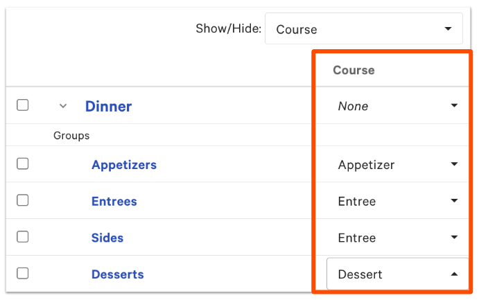The width and height of the screenshot is (479, 300).
Task: Click the up-arrow icon on the Dessert dropdown
Action: pos(454,274)
